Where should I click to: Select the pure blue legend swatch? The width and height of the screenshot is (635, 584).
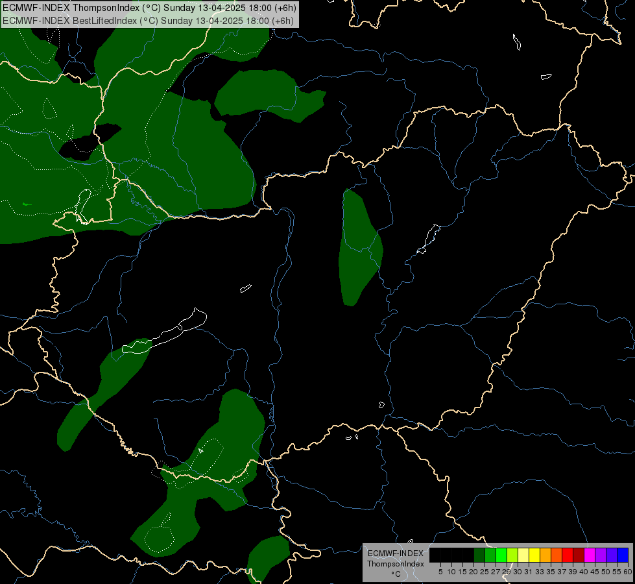[x=623, y=555]
